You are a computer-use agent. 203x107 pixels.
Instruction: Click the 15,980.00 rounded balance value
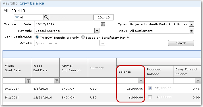(163, 88)
